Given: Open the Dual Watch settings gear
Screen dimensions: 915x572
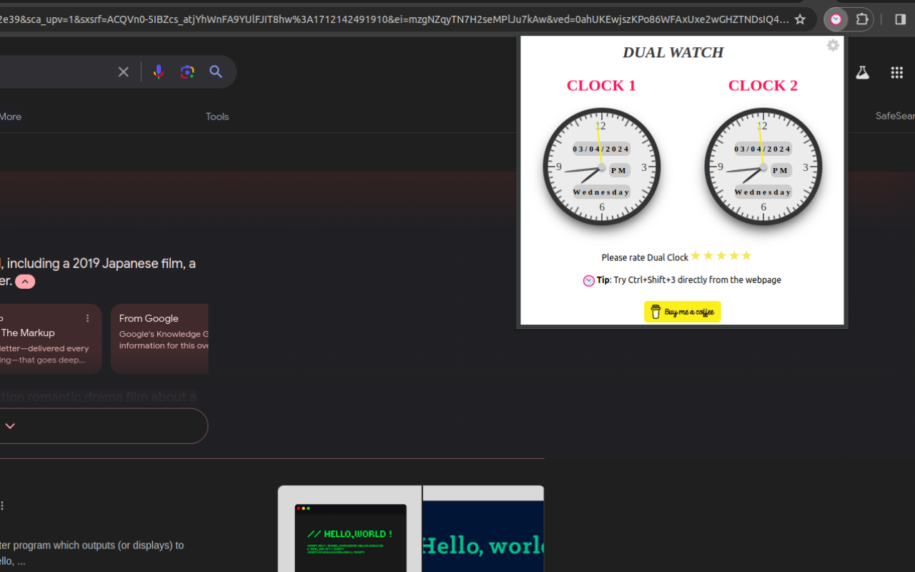Looking at the screenshot, I should click(x=832, y=45).
